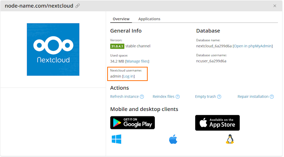This screenshot has width=284, height=157.
Task: Click the node-name.com/nextcloud title
Action: pyautogui.click(x=39, y=6)
